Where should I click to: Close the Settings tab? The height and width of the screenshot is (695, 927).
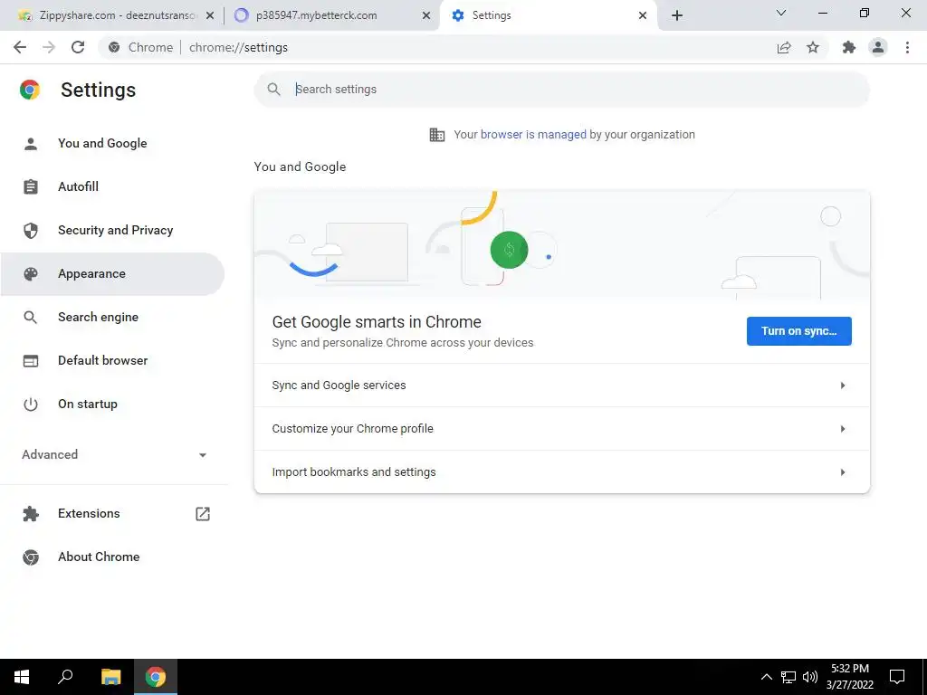(643, 16)
